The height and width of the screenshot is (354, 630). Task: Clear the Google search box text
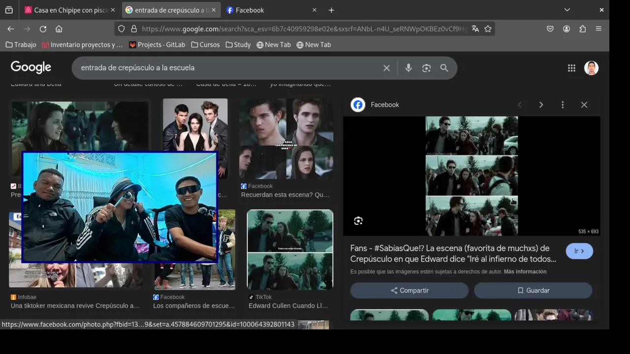[x=386, y=68]
